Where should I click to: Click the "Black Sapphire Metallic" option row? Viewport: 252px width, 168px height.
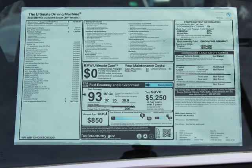point(54,28)
